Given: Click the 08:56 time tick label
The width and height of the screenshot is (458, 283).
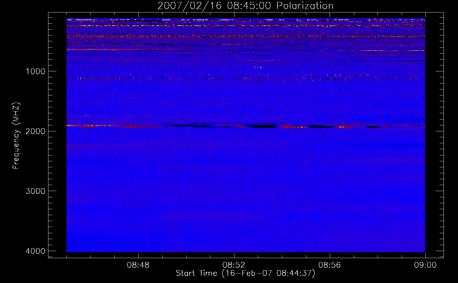Looking at the screenshot, I should 329,265.
